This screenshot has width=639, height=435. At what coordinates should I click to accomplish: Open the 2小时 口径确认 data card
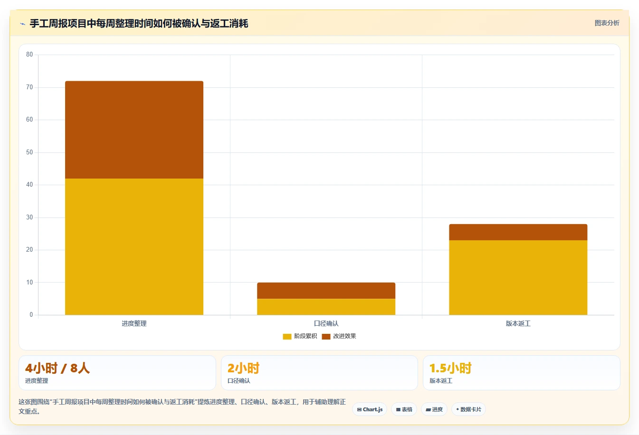tap(319, 373)
